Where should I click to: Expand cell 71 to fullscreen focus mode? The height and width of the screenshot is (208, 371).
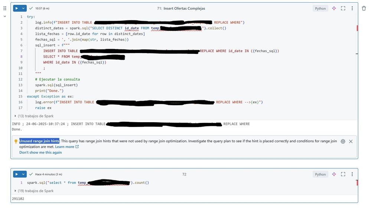(x=343, y=8)
